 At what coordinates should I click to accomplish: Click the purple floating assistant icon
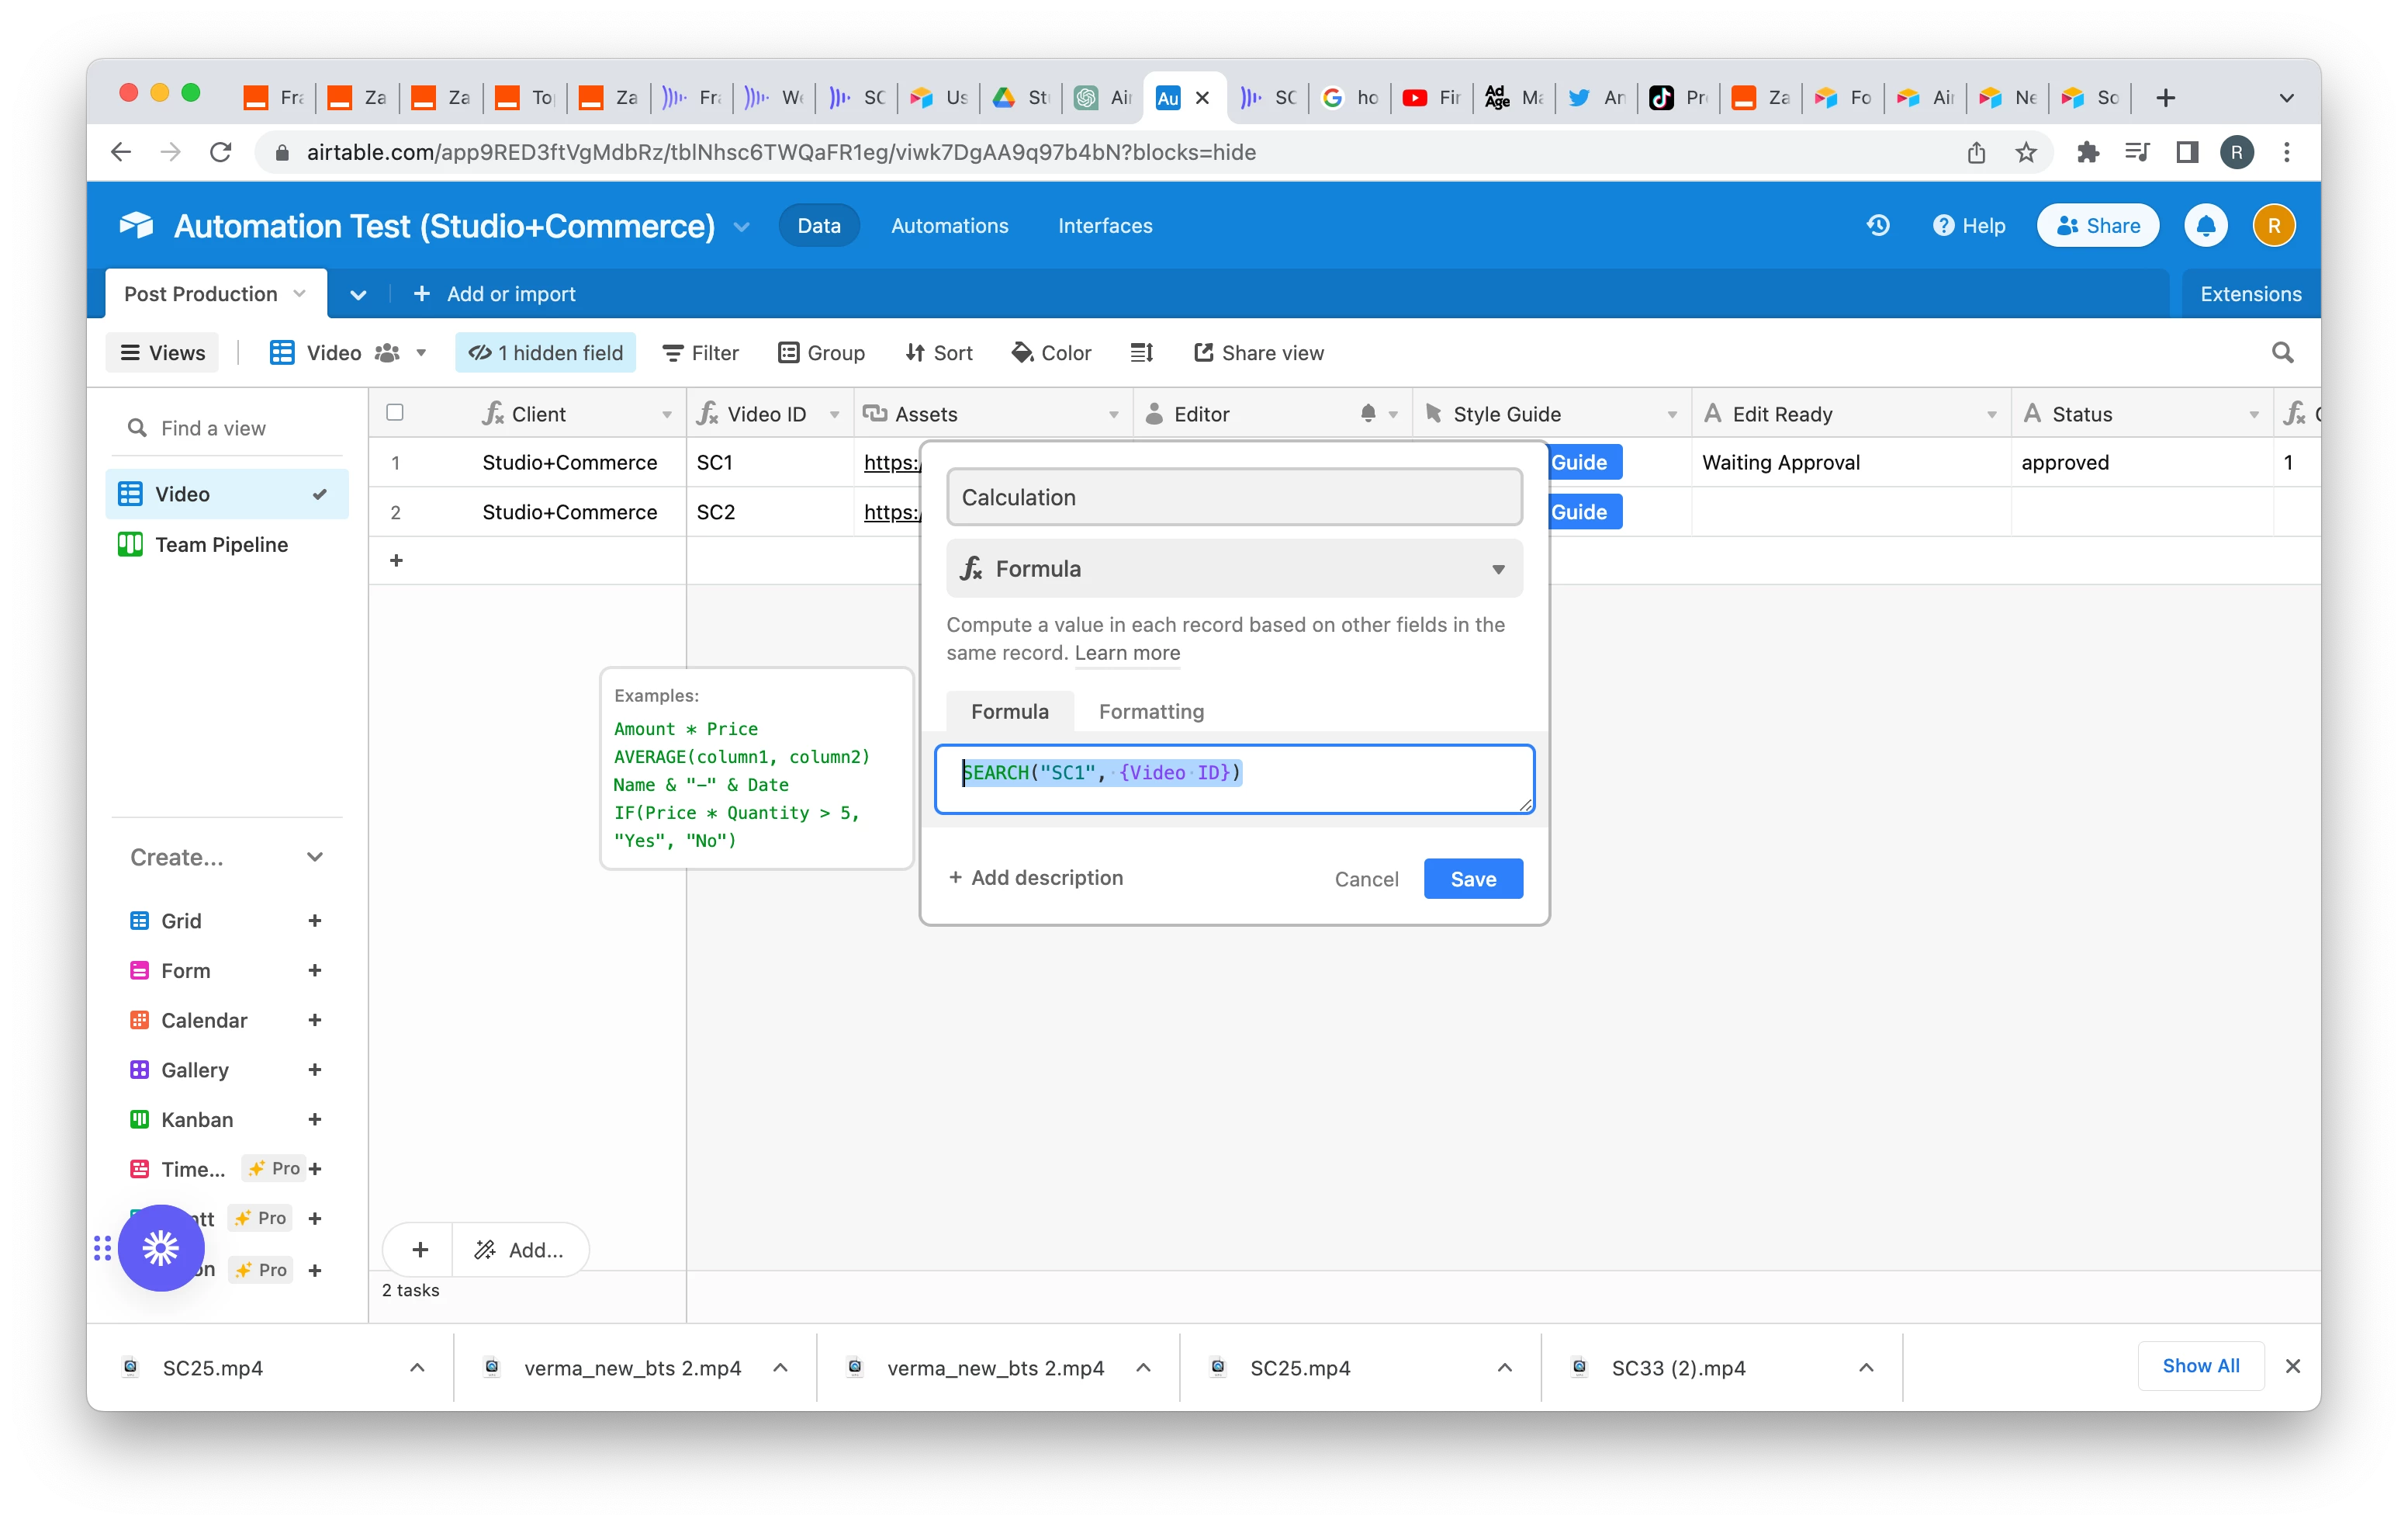tap(161, 1247)
